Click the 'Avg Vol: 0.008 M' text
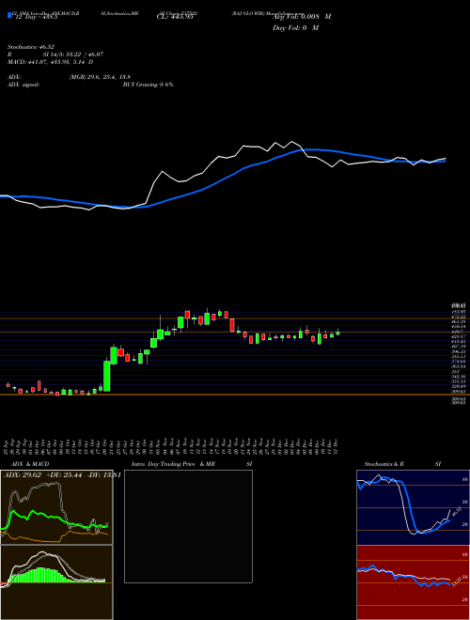Viewport: 470px width, 620px height. click(x=302, y=17)
